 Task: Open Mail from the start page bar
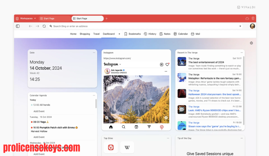coord(195,34)
